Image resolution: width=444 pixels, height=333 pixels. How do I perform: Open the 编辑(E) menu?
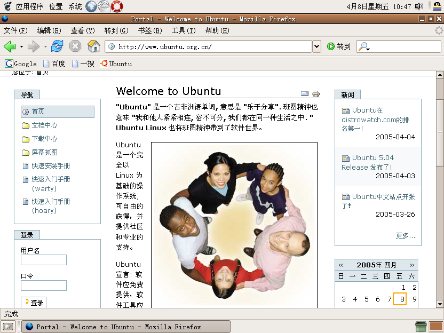49,30
